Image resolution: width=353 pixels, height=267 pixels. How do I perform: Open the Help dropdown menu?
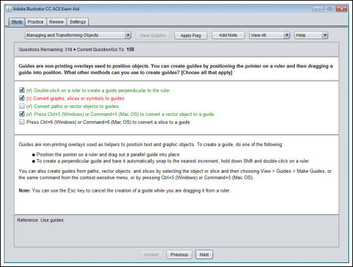click(311, 35)
